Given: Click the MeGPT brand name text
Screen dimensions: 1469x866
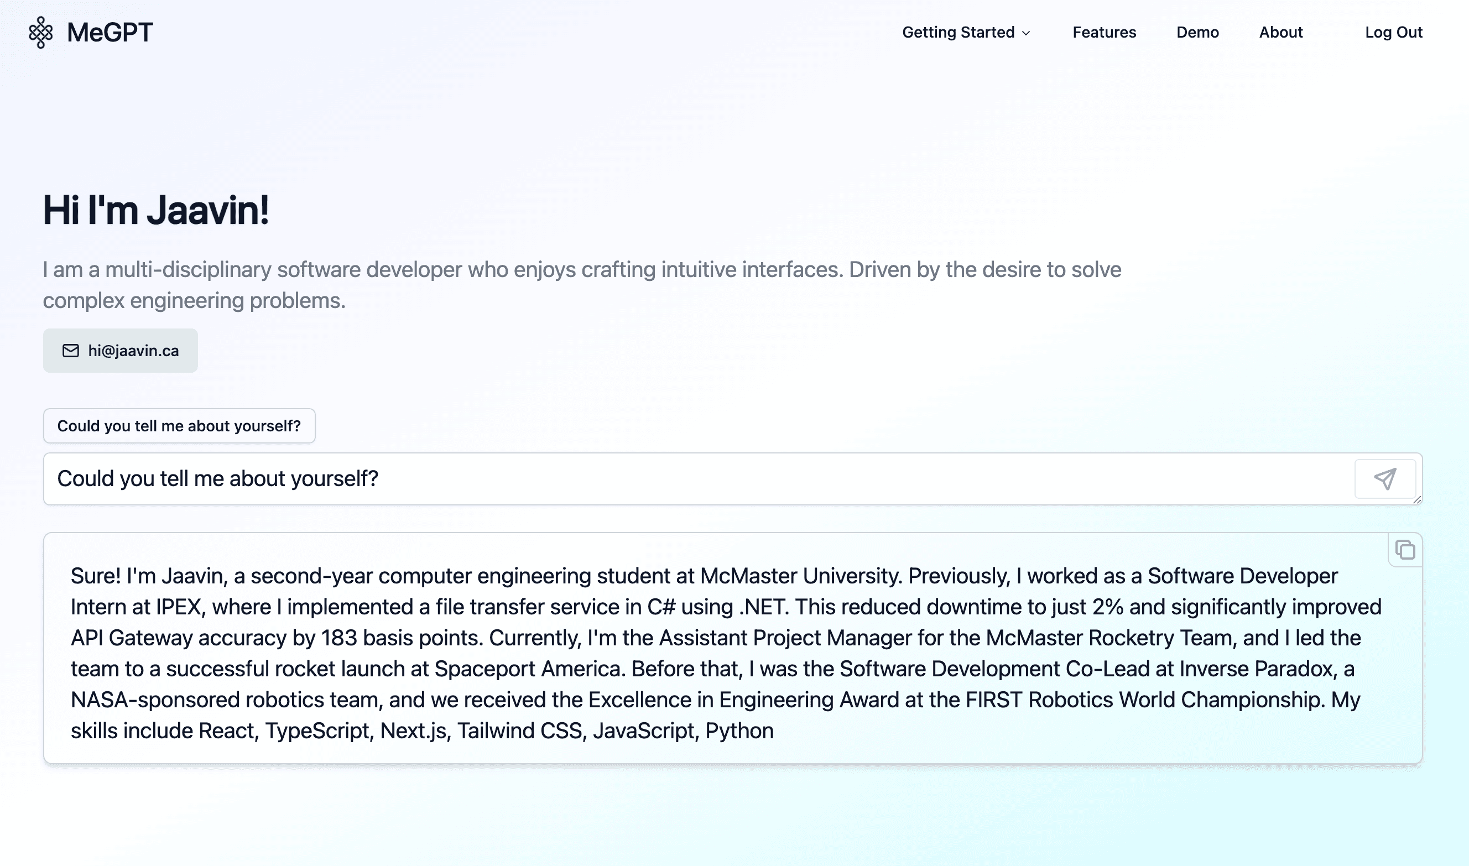Looking at the screenshot, I should [x=110, y=32].
